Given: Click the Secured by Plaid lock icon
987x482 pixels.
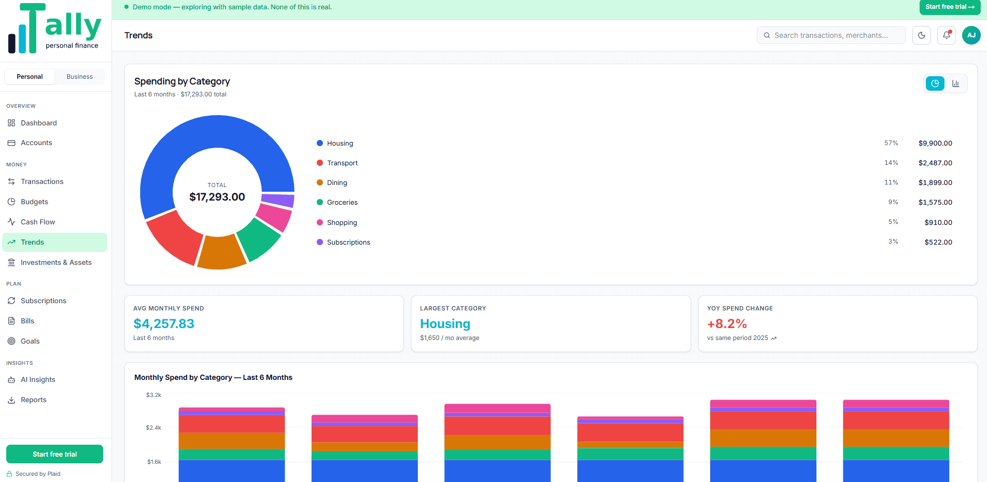Looking at the screenshot, I should (9, 474).
